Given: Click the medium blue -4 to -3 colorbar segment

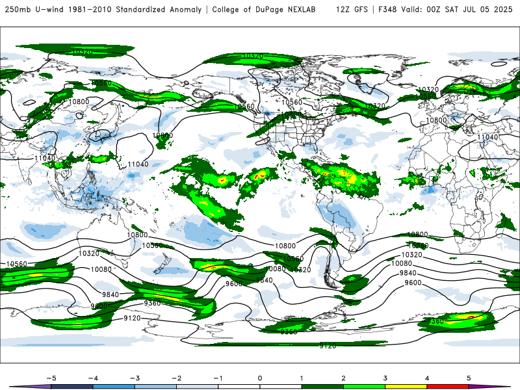Looking at the screenshot, I should point(114,387).
